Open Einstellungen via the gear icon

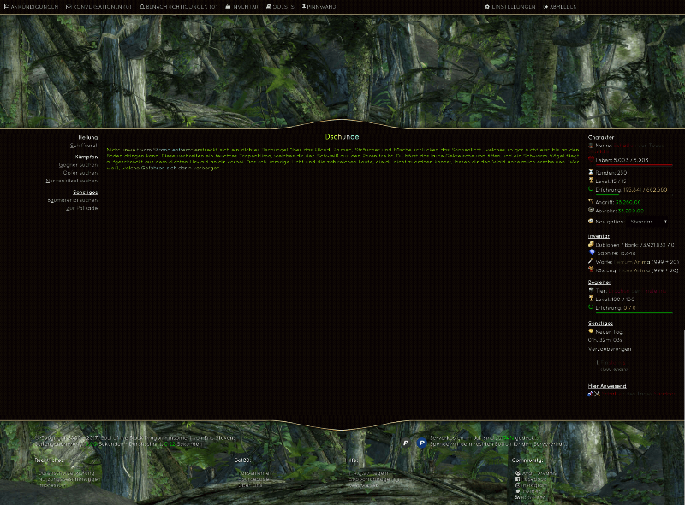tap(486, 6)
